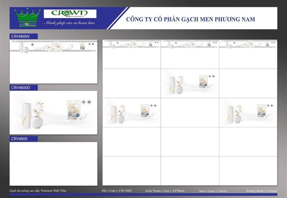Click the vase decor tile in the layout's right column

(x=248, y=113)
